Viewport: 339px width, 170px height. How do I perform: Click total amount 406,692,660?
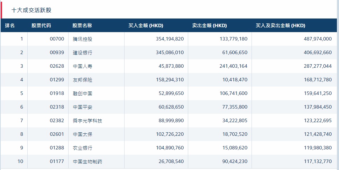click(x=318, y=52)
